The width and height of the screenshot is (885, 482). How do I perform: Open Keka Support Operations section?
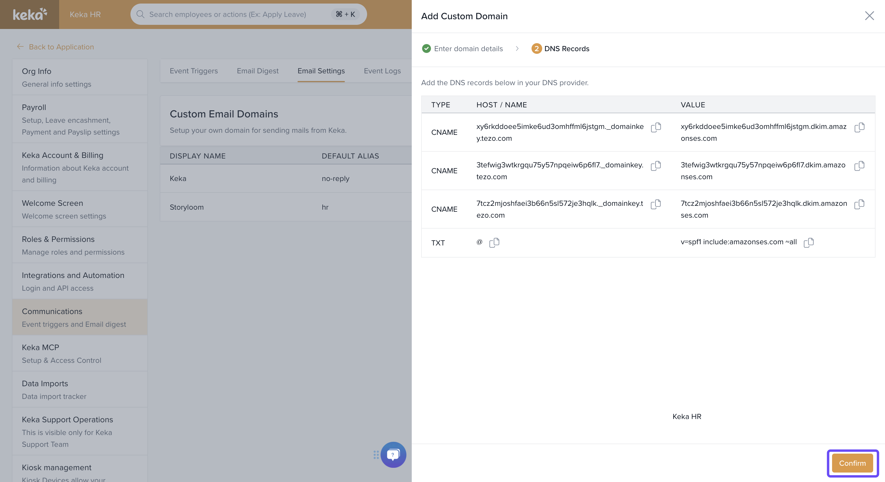(80, 431)
